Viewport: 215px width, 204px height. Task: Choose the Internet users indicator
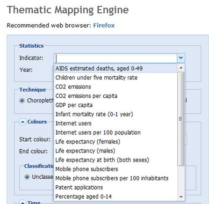[116, 123]
